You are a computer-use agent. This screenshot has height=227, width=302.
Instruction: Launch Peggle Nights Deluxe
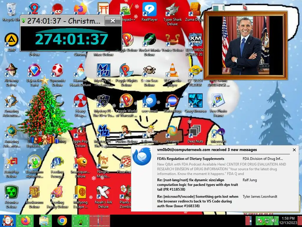[126, 75]
